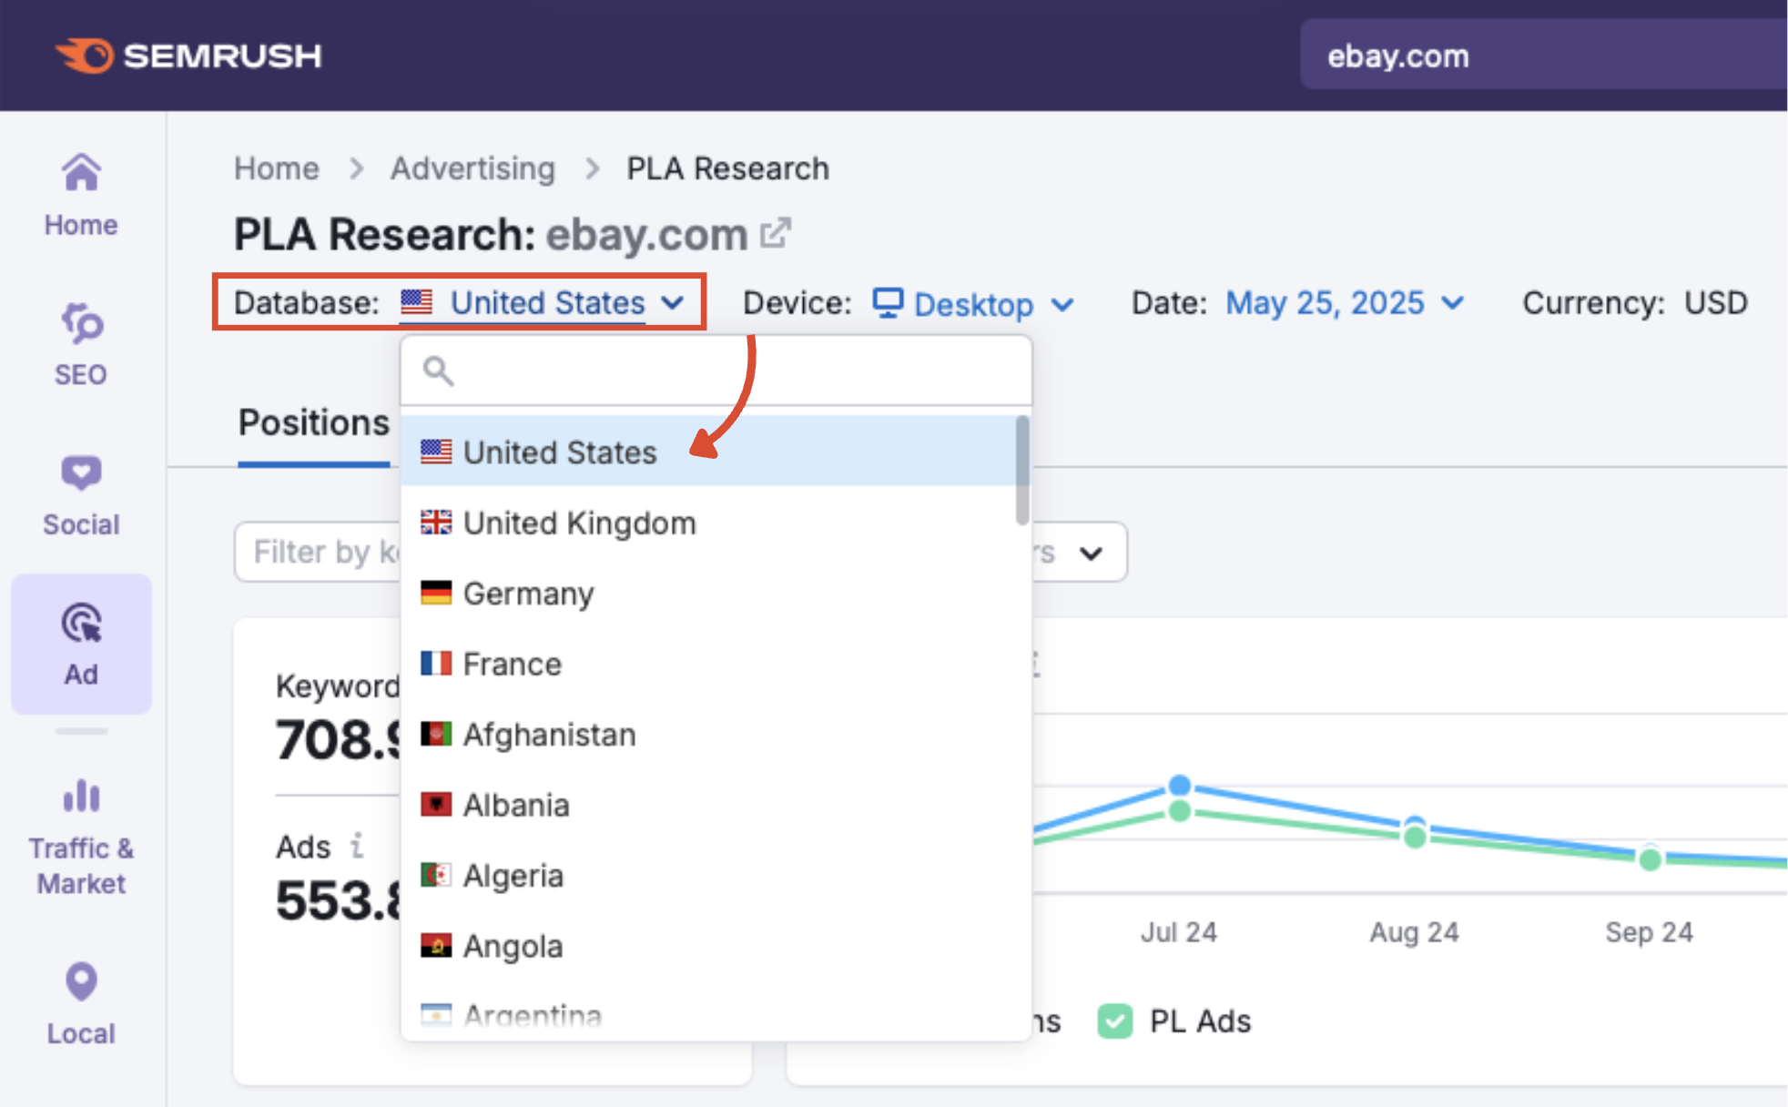Choose Germany in the database list
1788x1107 pixels.
click(x=528, y=594)
